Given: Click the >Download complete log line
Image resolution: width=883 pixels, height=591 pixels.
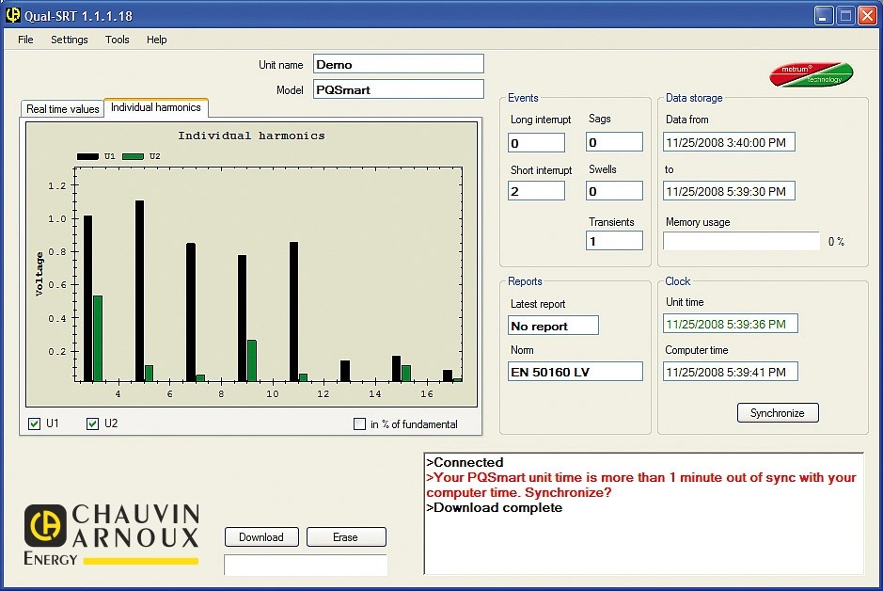Looking at the screenshot, I should coord(495,507).
